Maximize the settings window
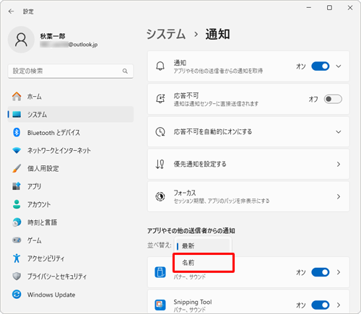The height and width of the screenshot is (314, 361). 329,8
